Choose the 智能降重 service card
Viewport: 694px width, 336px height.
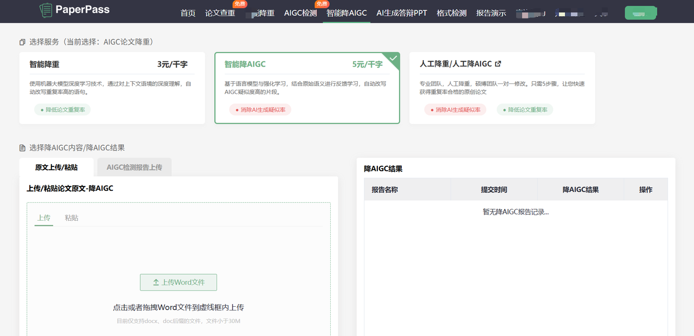112,88
